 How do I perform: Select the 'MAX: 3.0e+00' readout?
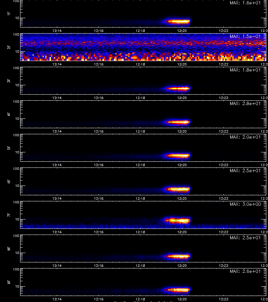point(245,204)
